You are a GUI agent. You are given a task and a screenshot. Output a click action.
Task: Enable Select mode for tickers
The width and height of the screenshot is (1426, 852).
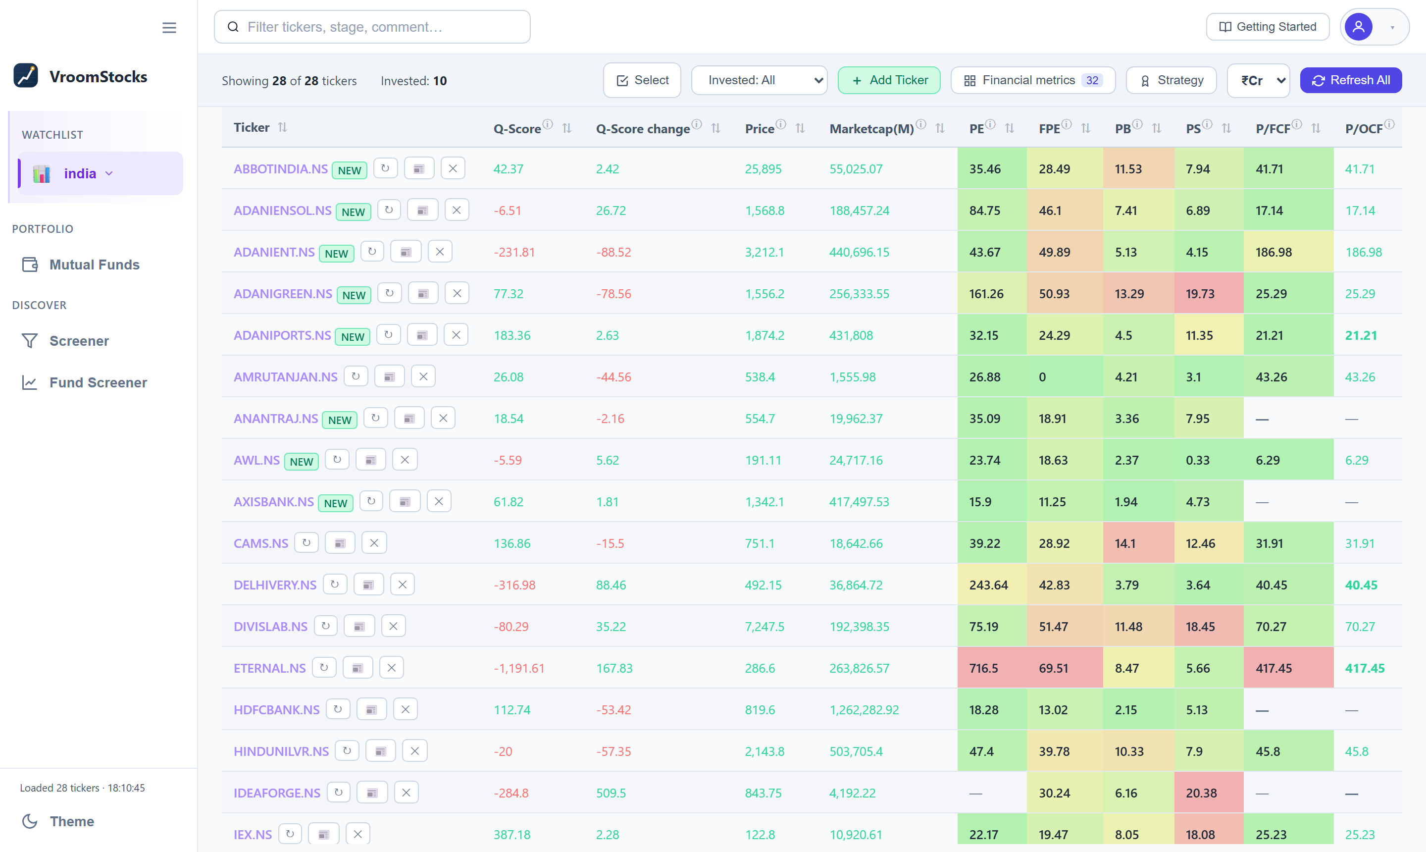642,80
